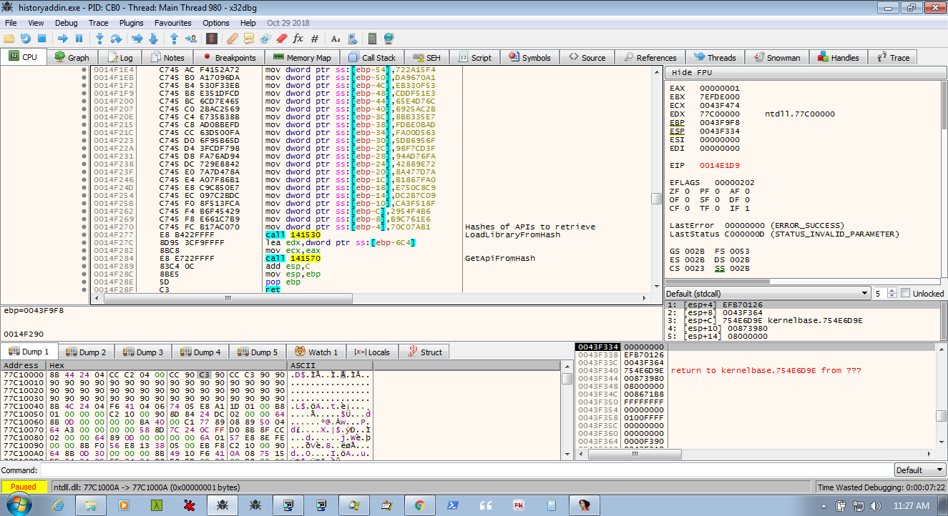Click the fx functions toolbar icon
This screenshot has height=516, width=948.
[x=298, y=39]
